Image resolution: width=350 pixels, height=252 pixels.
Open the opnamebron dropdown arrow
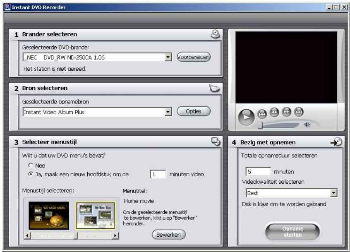tap(168, 112)
